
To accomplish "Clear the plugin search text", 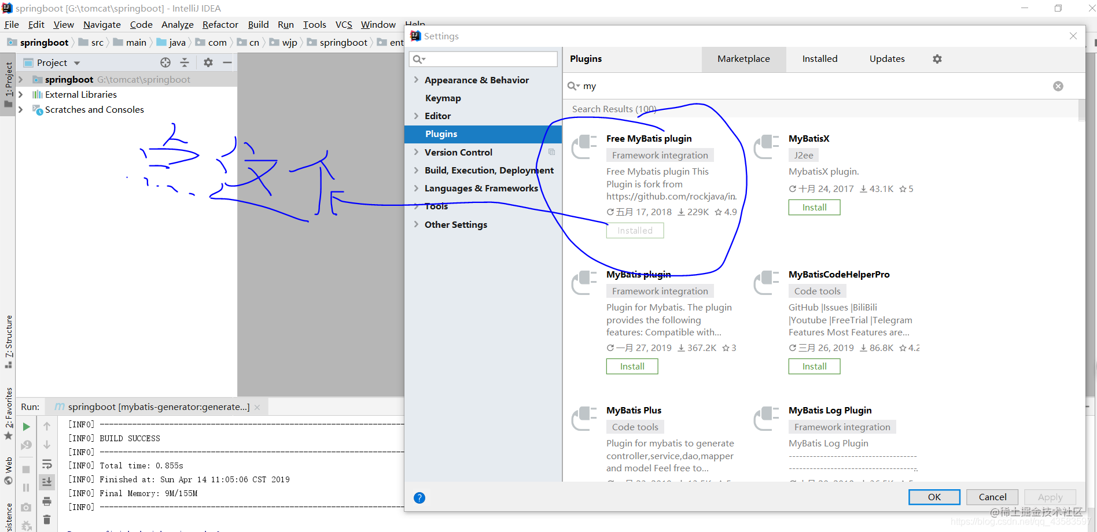I will [x=1058, y=86].
